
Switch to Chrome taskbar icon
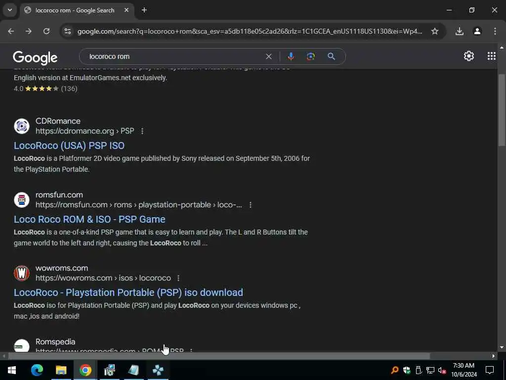click(85, 370)
